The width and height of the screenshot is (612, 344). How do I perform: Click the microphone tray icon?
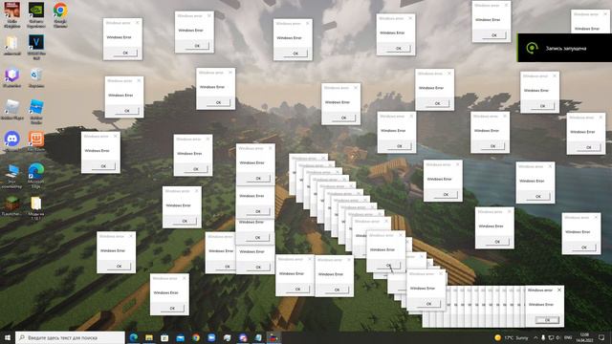[543, 337]
